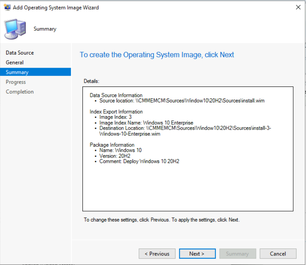Click the 'Index Export Information' heading
This screenshot has width=306, height=265.
[x=116, y=112]
